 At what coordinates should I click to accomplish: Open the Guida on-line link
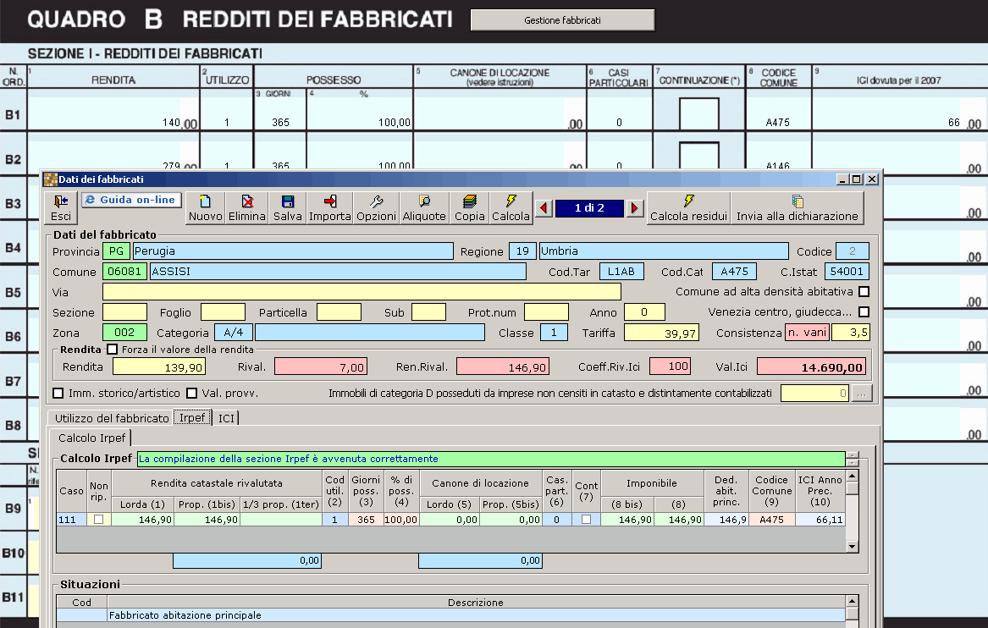[x=131, y=200]
